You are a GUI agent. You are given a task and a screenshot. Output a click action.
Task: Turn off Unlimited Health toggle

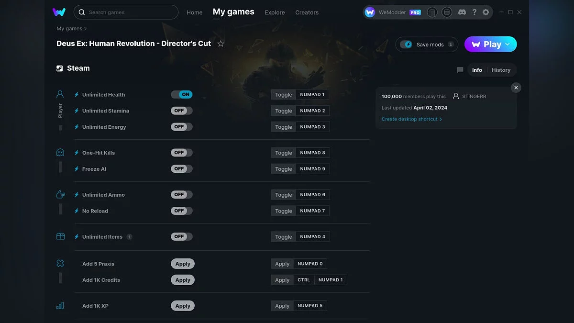pyautogui.click(x=182, y=95)
